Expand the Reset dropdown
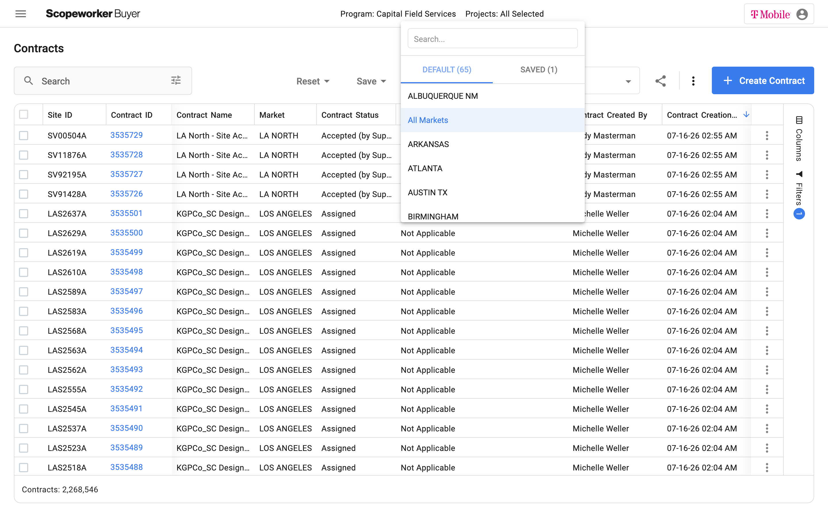This screenshot has width=828, height=517. (313, 81)
